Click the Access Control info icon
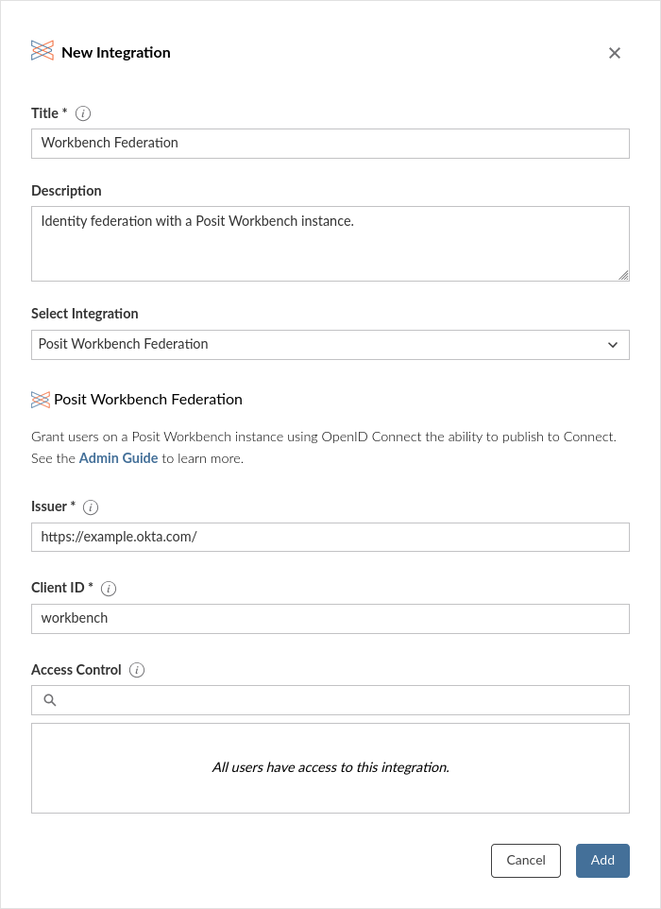The height and width of the screenshot is (909, 661). (137, 670)
